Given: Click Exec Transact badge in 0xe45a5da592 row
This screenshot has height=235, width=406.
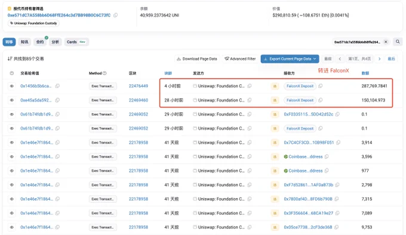Looking at the screenshot, I should pos(103,100).
